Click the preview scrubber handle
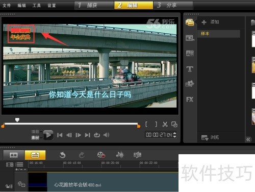The image size is (255, 192). click(17, 120)
